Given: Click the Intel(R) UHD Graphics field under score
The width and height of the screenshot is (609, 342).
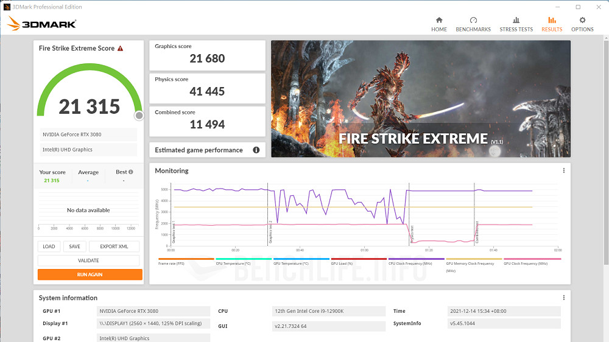Looking at the screenshot, I should pos(88,150).
